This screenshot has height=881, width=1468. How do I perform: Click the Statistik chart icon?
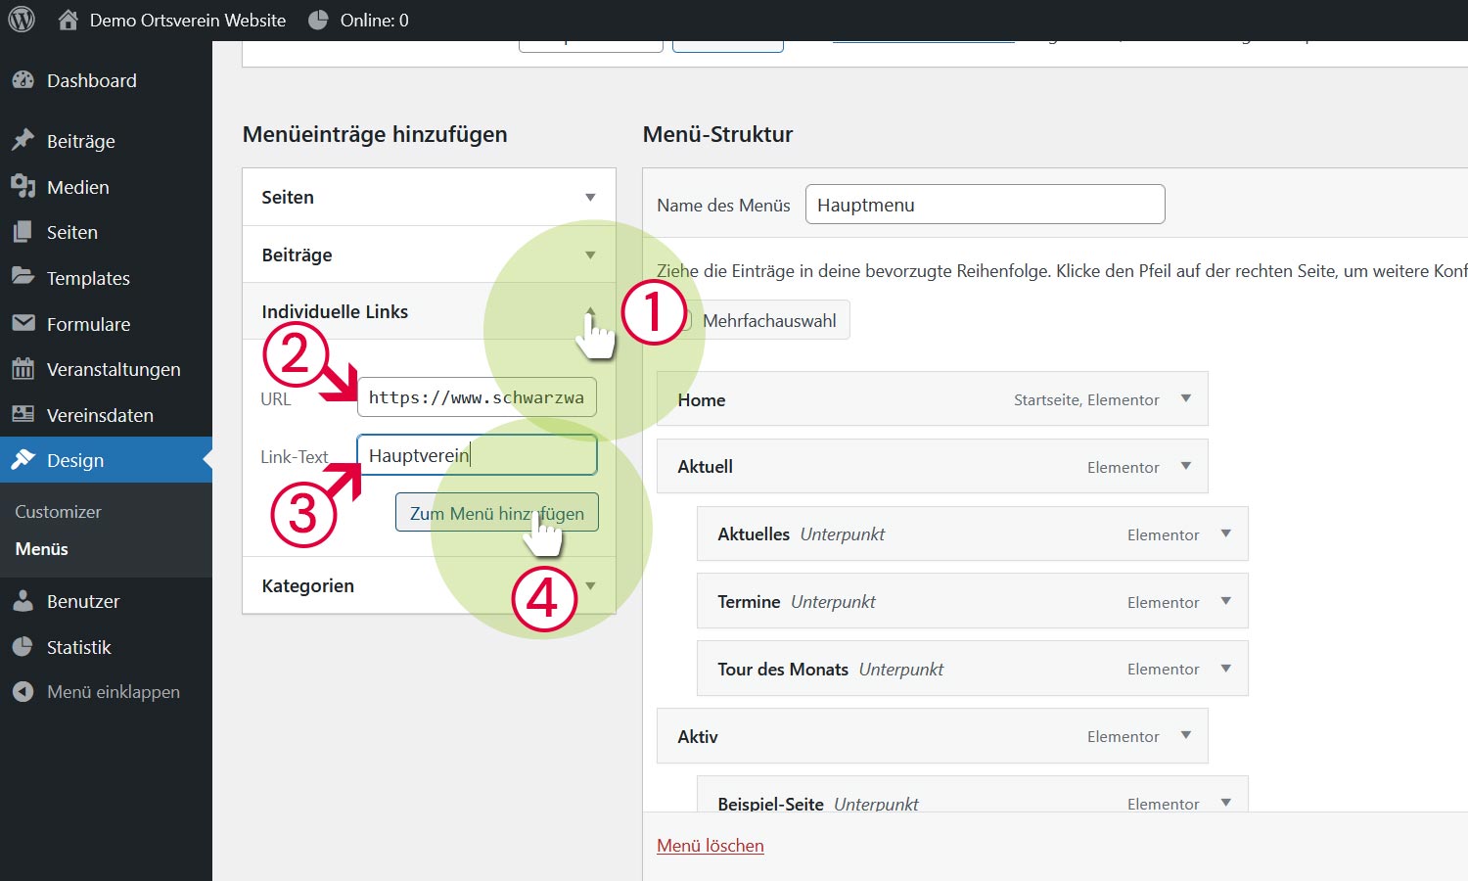click(x=23, y=647)
